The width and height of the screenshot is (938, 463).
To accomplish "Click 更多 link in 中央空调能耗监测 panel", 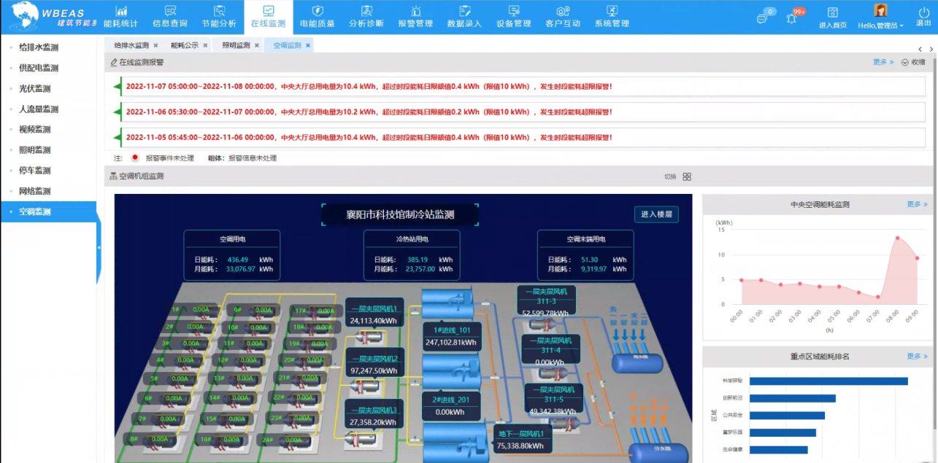I will coord(917,204).
